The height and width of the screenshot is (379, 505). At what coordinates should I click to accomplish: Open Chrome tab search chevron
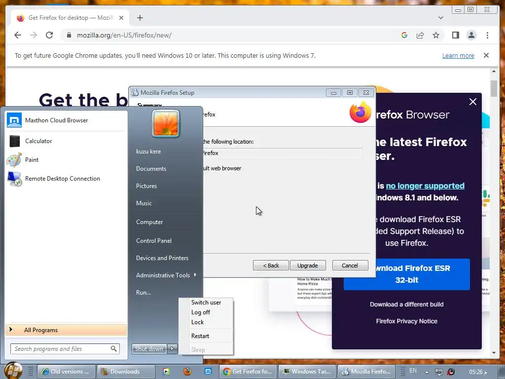440,18
